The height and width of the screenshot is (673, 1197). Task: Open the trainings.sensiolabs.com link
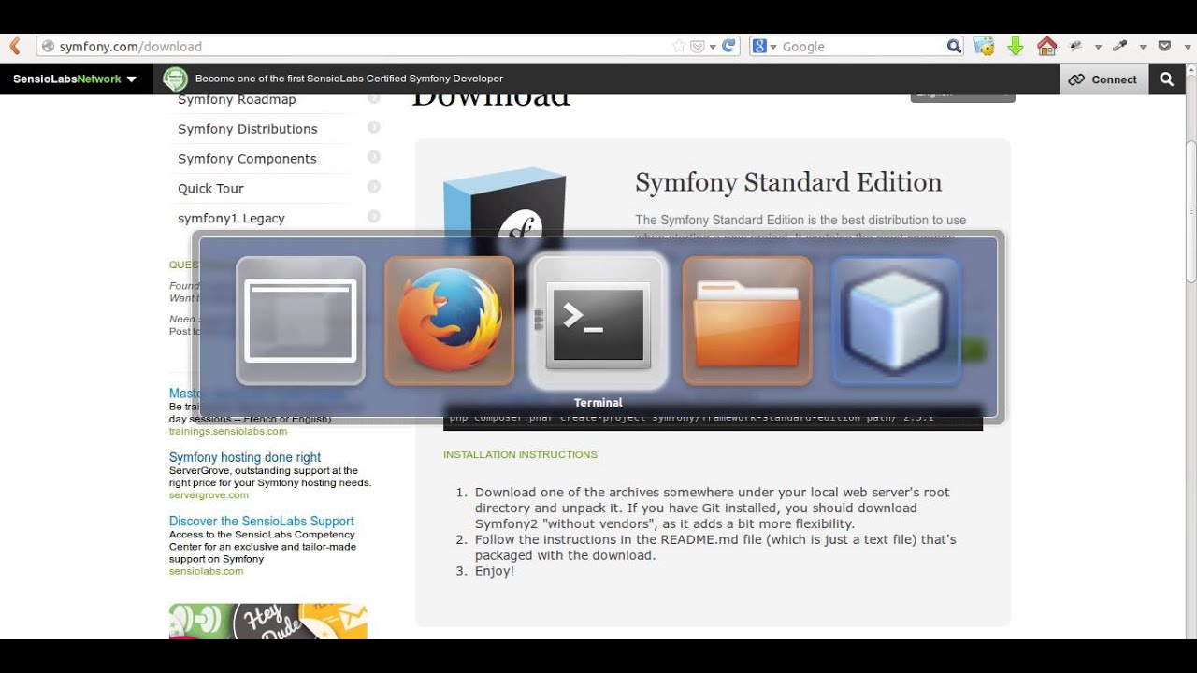(x=228, y=432)
